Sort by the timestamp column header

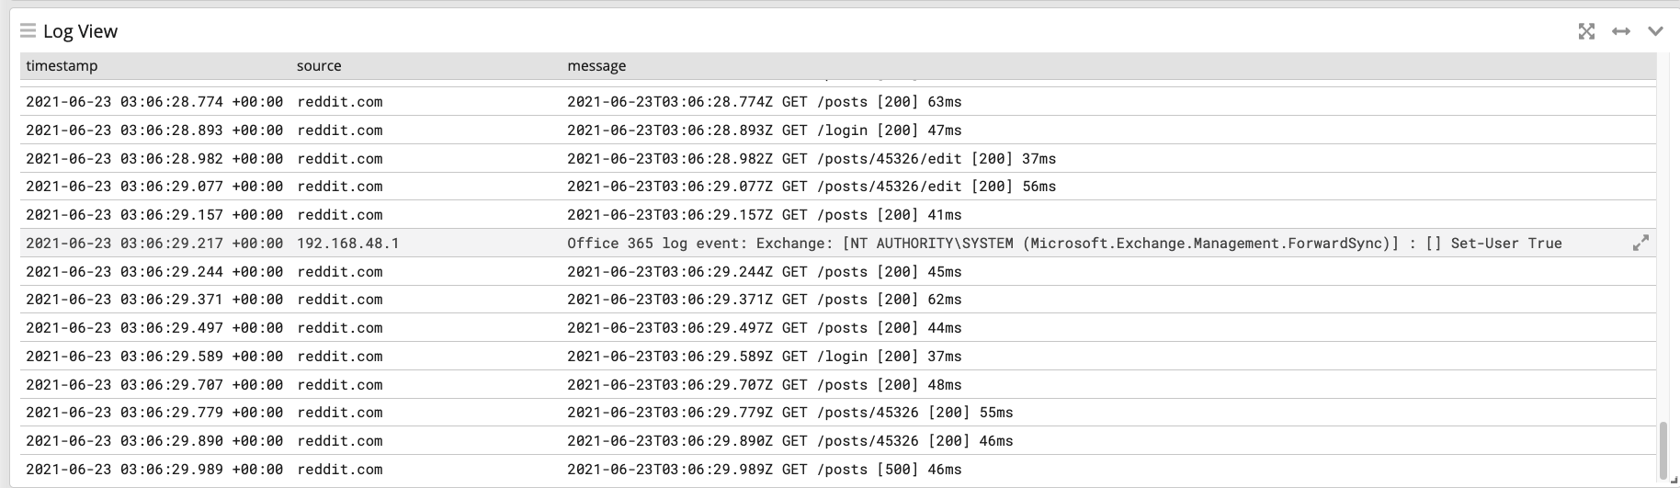(62, 66)
